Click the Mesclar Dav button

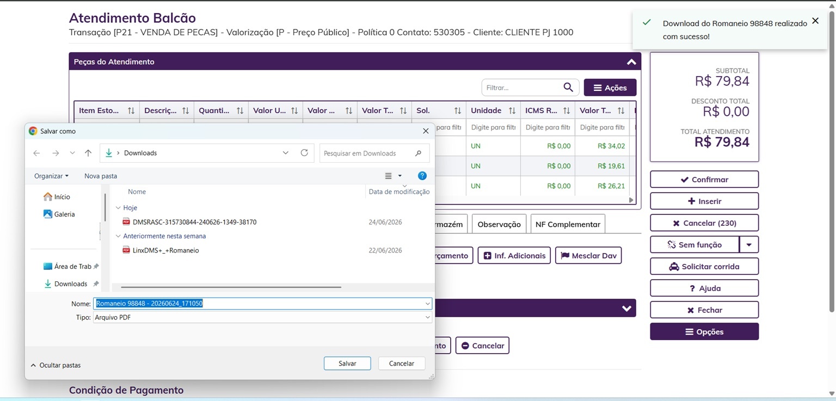point(588,256)
